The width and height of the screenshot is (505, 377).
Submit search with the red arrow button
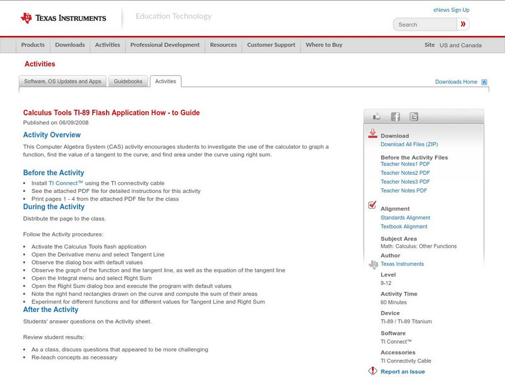(463, 24)
